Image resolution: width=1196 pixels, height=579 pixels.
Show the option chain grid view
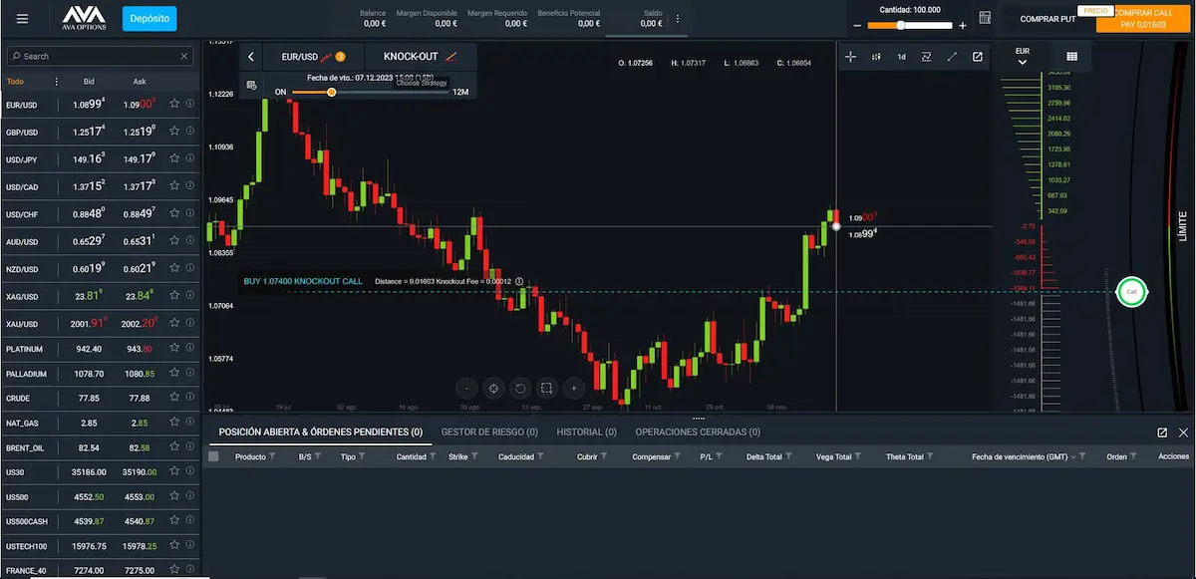pyautogui.click(x=1071, y=57)
